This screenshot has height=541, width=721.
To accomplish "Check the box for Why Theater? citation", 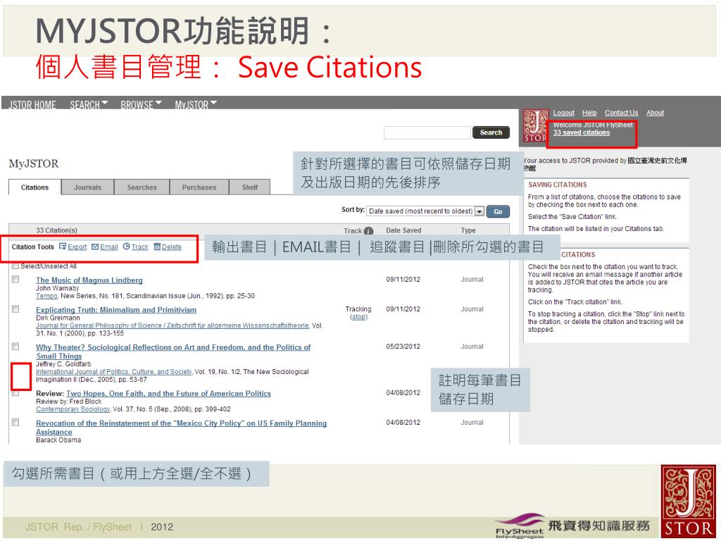I will [x=15, y=347].
